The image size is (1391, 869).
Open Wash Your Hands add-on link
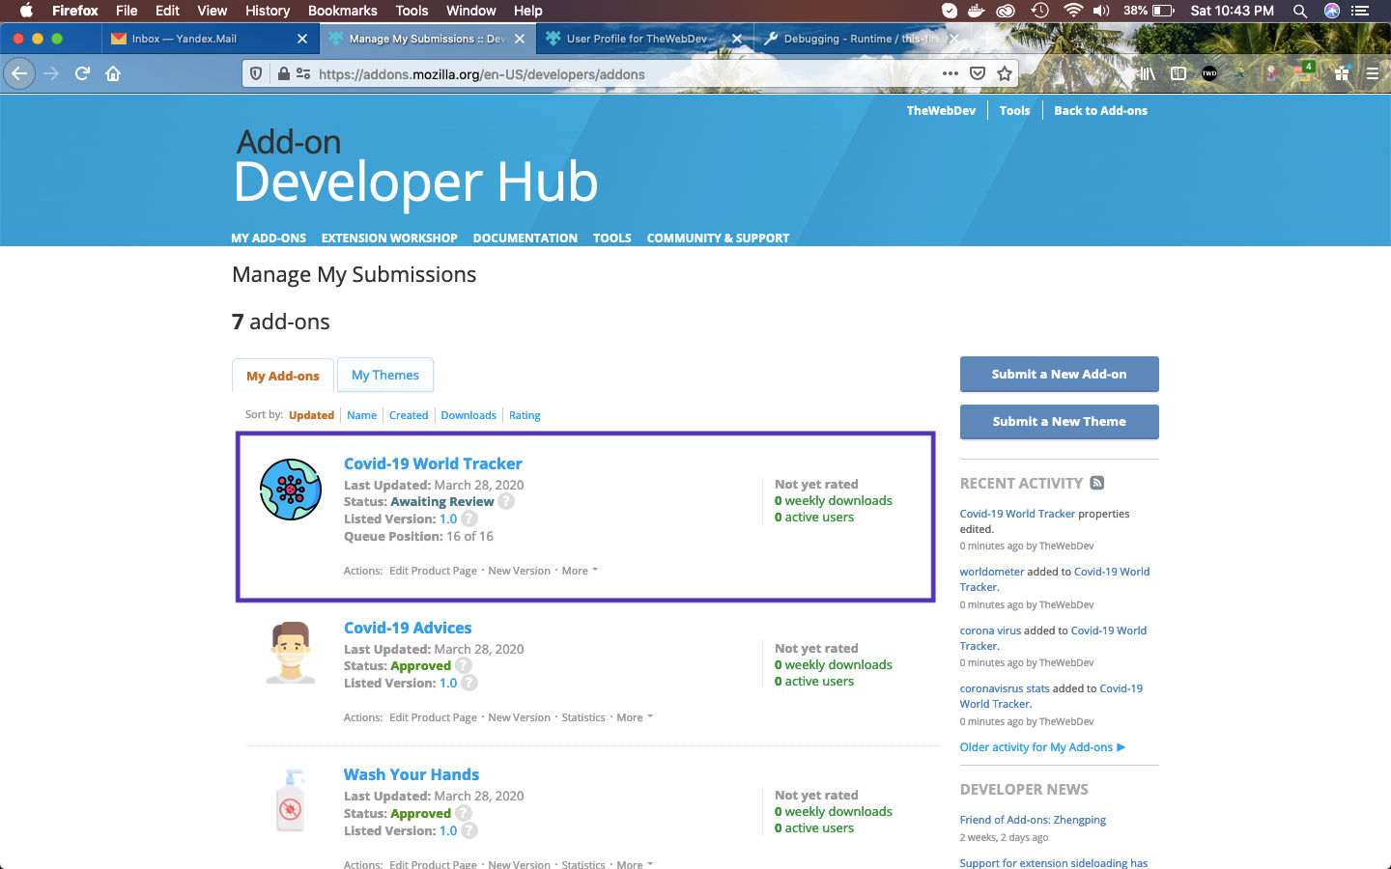click(x=412, y=774)
